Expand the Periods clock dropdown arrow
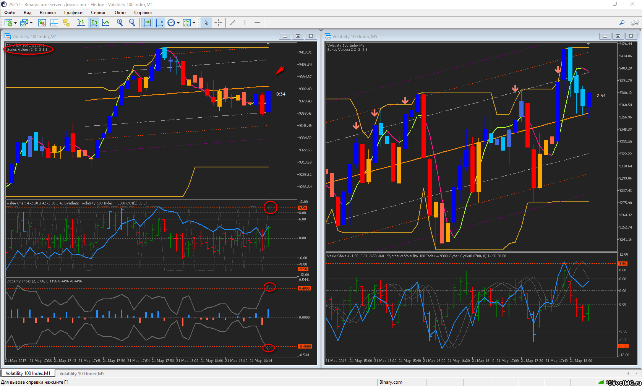642x386 pixels. (178, 23)
